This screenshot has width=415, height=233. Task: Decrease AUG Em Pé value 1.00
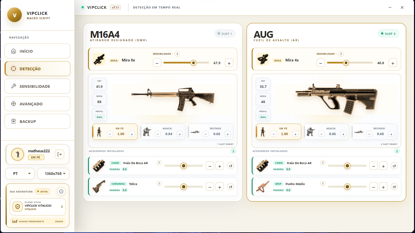coord(274,134)
